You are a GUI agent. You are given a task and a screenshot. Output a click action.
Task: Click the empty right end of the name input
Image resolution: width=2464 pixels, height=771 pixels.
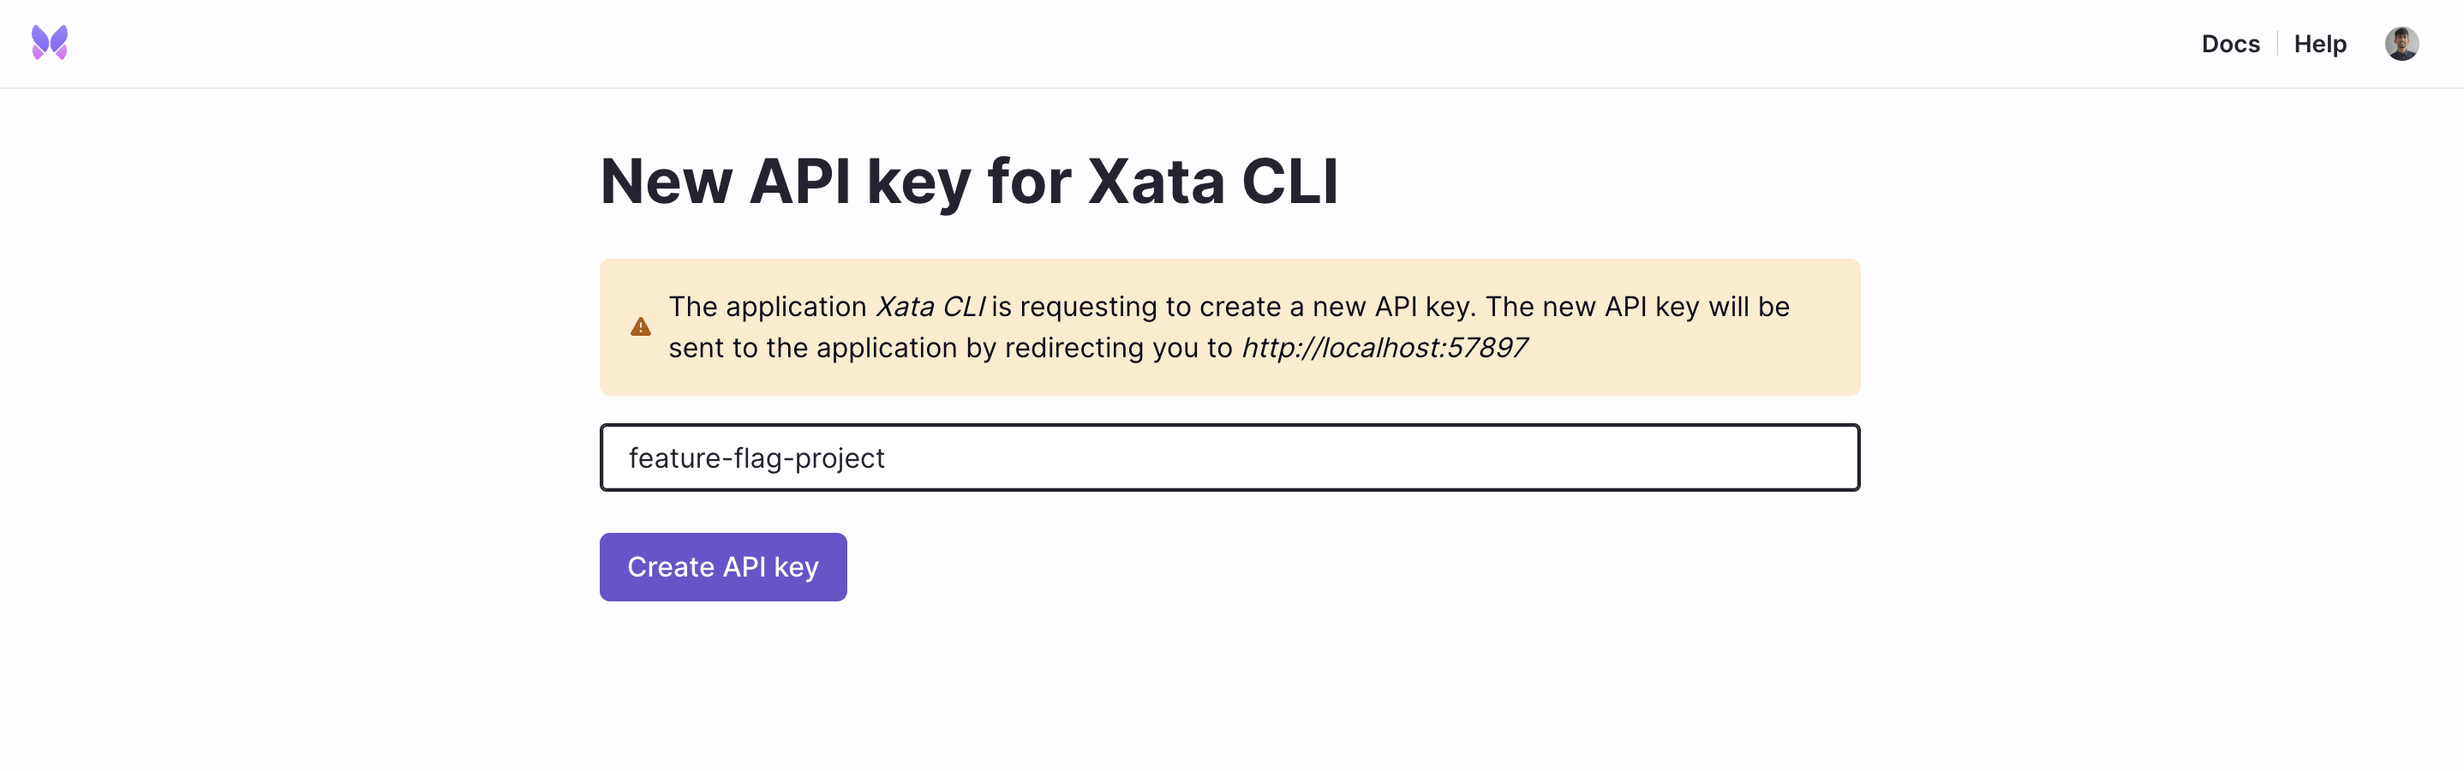(1722, 457)
